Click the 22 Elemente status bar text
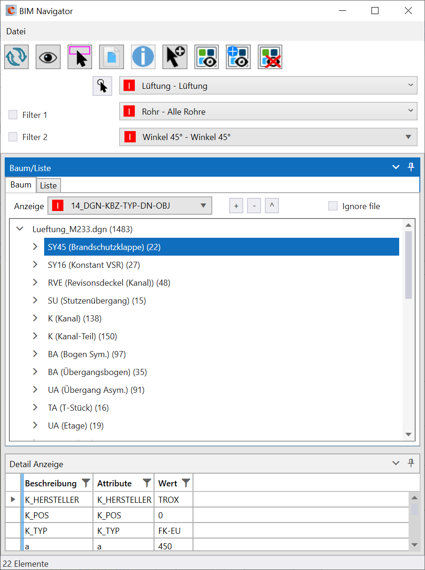425x570 pixels. click(x=25, y=563)
